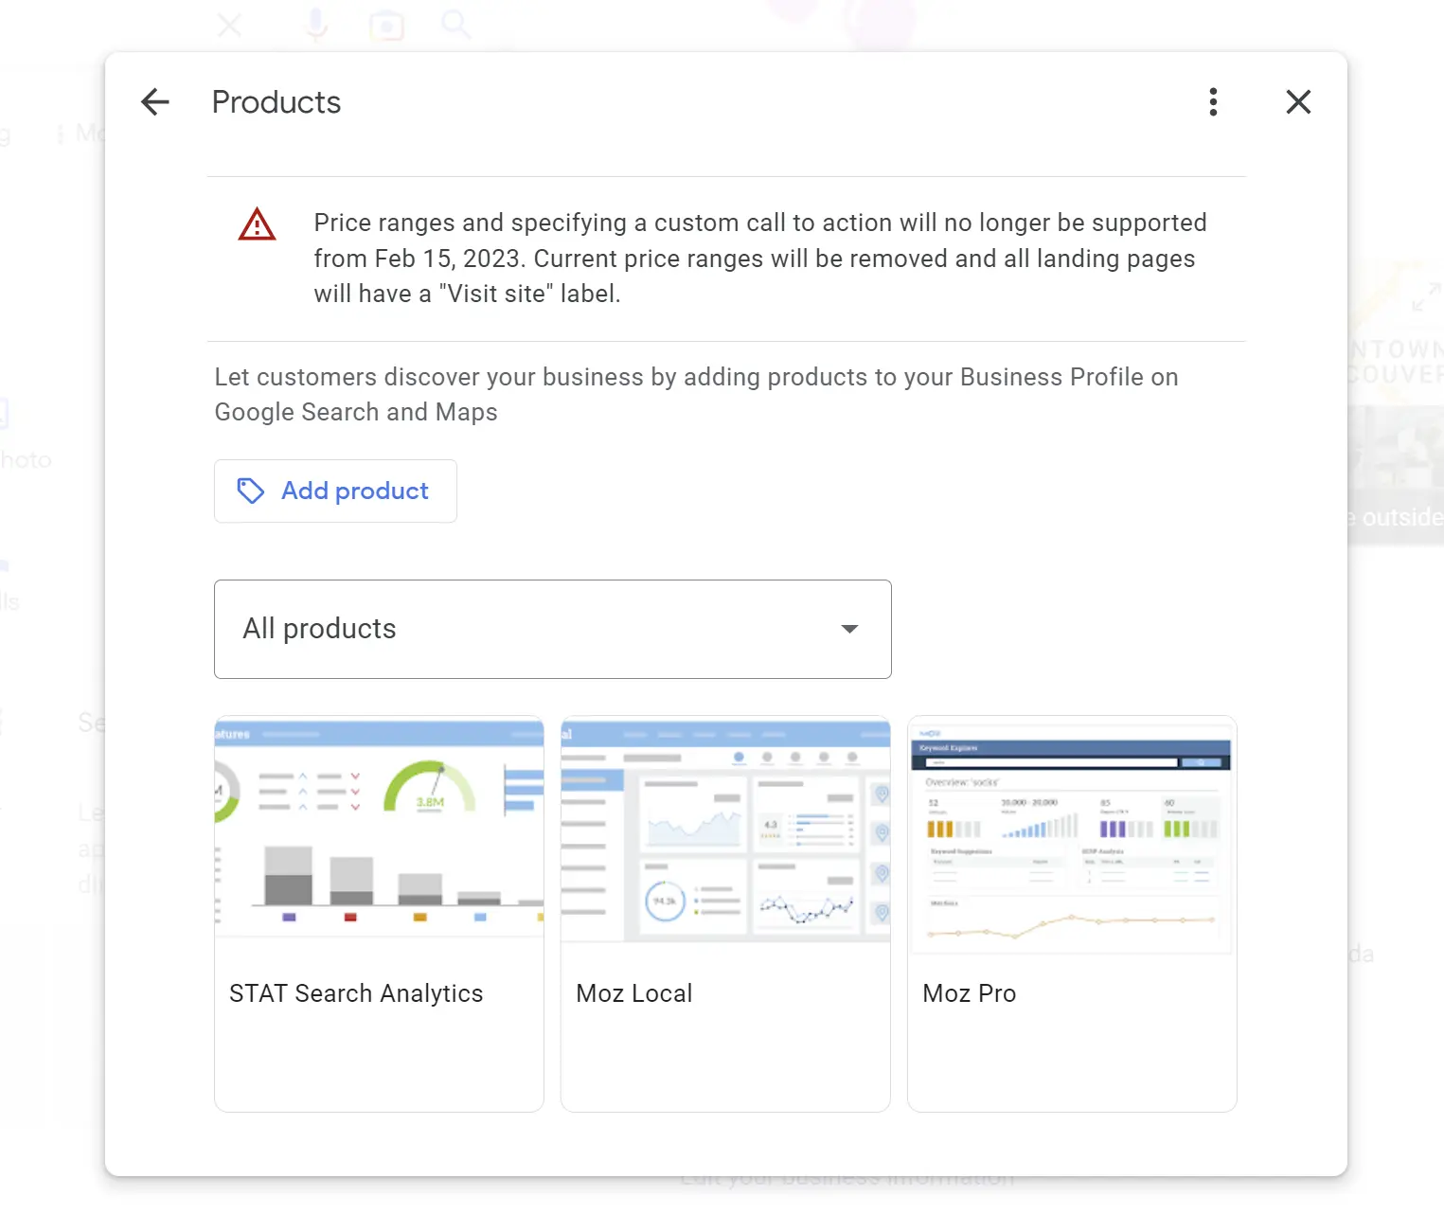The image size is (1444, 1232).
Task: Open the STAT Search Analytics product image
Action: (379, 829)
